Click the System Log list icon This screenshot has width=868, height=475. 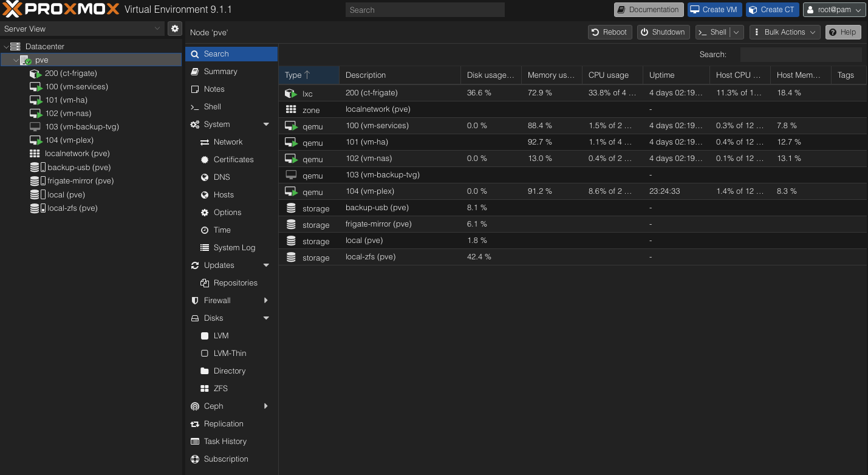[x=205, y=248]
